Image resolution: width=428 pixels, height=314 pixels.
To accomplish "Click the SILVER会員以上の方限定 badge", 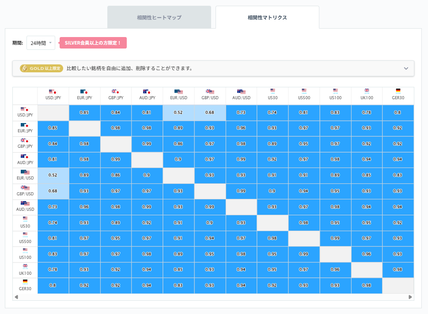I will (x=93, y=43).
